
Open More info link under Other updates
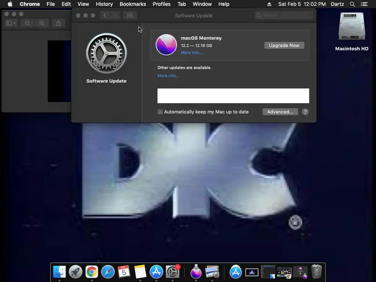[x=168, y=76]
